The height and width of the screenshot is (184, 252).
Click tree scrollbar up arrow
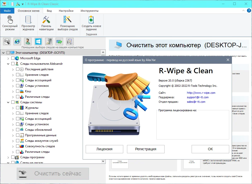tap(103, 52)
